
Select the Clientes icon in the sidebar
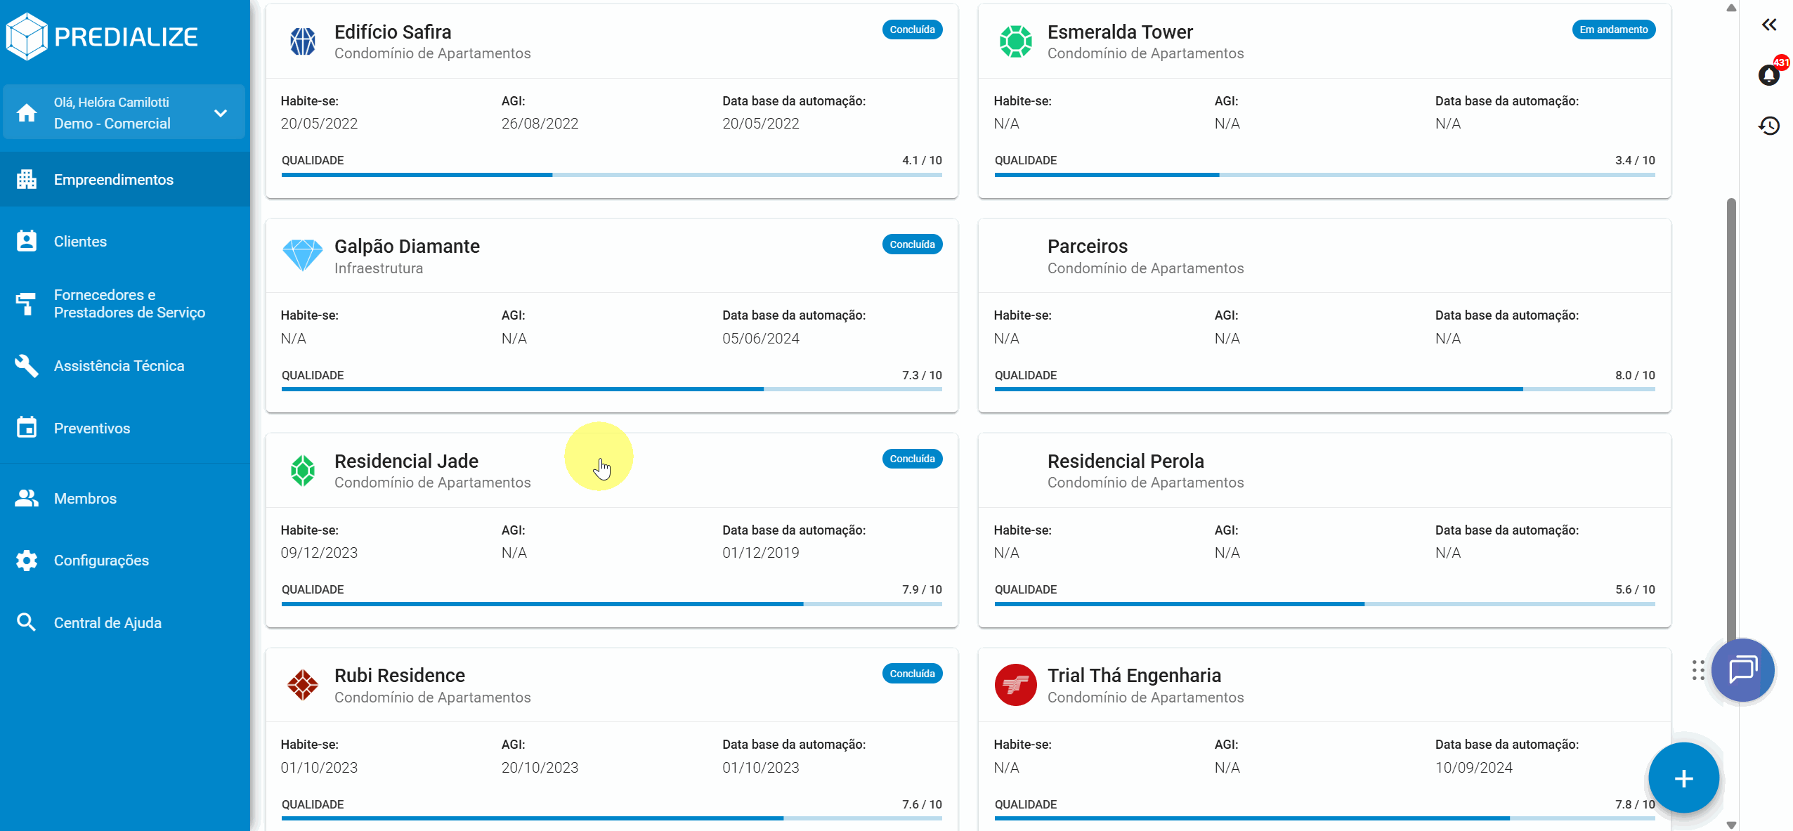pos(26,241)
